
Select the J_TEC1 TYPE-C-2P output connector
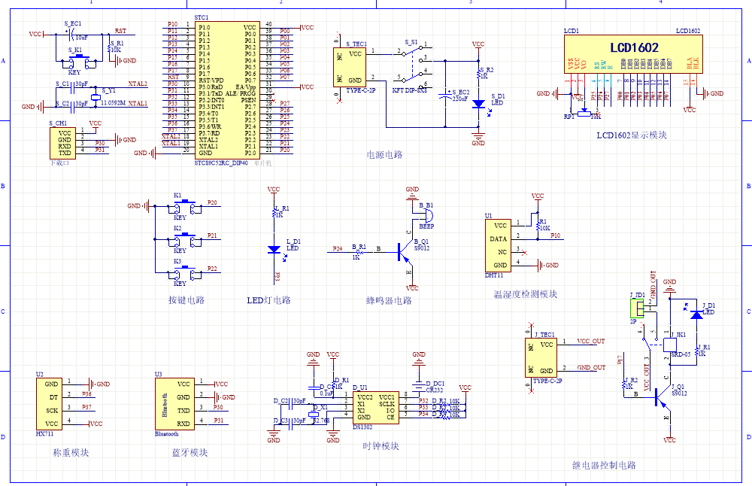coord(541,357)
